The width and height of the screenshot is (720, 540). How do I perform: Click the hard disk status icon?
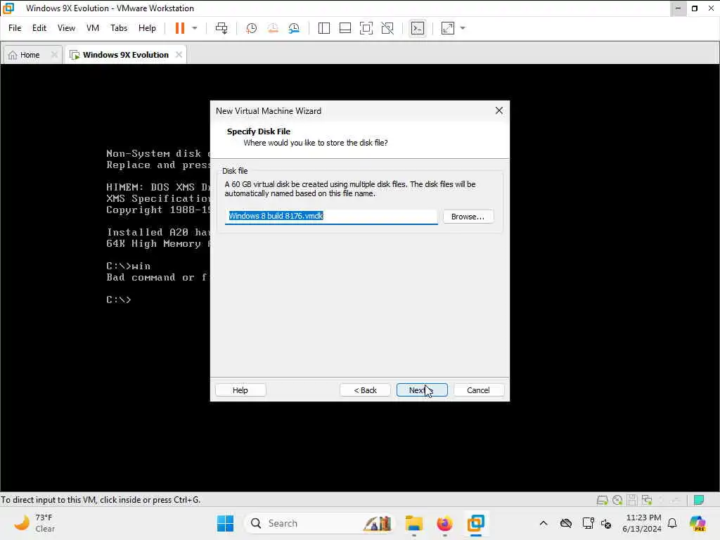(602, 500)
